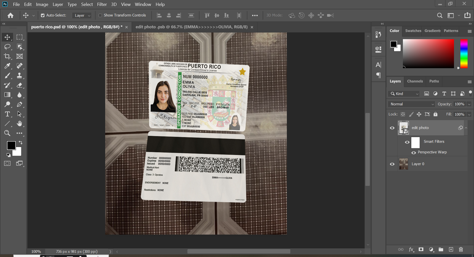Select the Brush tool
This screenshot has width=474, height=257.
point(7,76)
